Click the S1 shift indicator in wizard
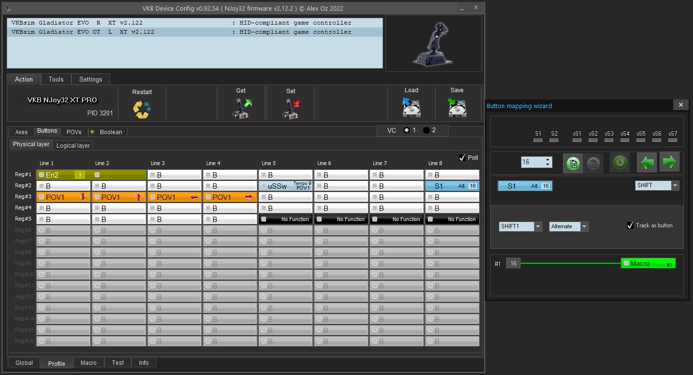The width and height of the screenshot is (693, 375). [538, 140]
